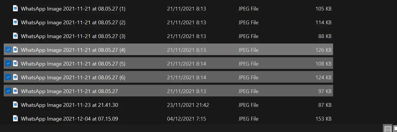Viewport: 397px width, 132px height.
Task: Click JPEG File type of 153 KB file
Action: 248,119
